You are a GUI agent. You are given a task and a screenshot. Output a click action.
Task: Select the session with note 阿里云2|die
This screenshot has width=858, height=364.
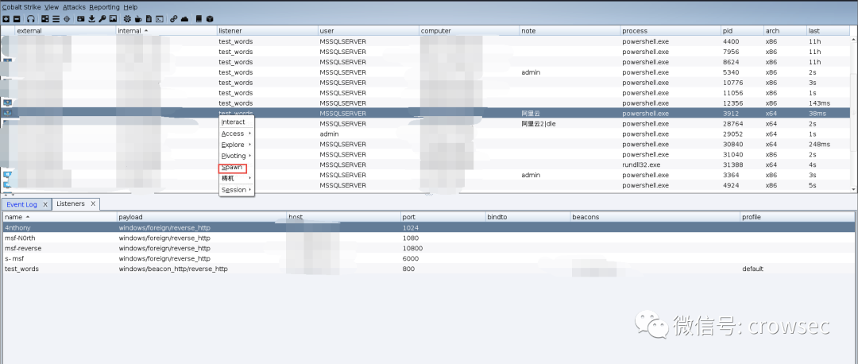coord(426,124)
